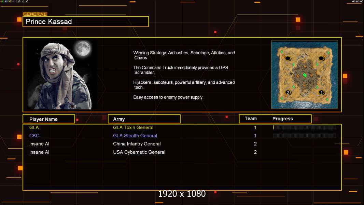Click Insane AI in the China Infantry row

click(39, 144)
